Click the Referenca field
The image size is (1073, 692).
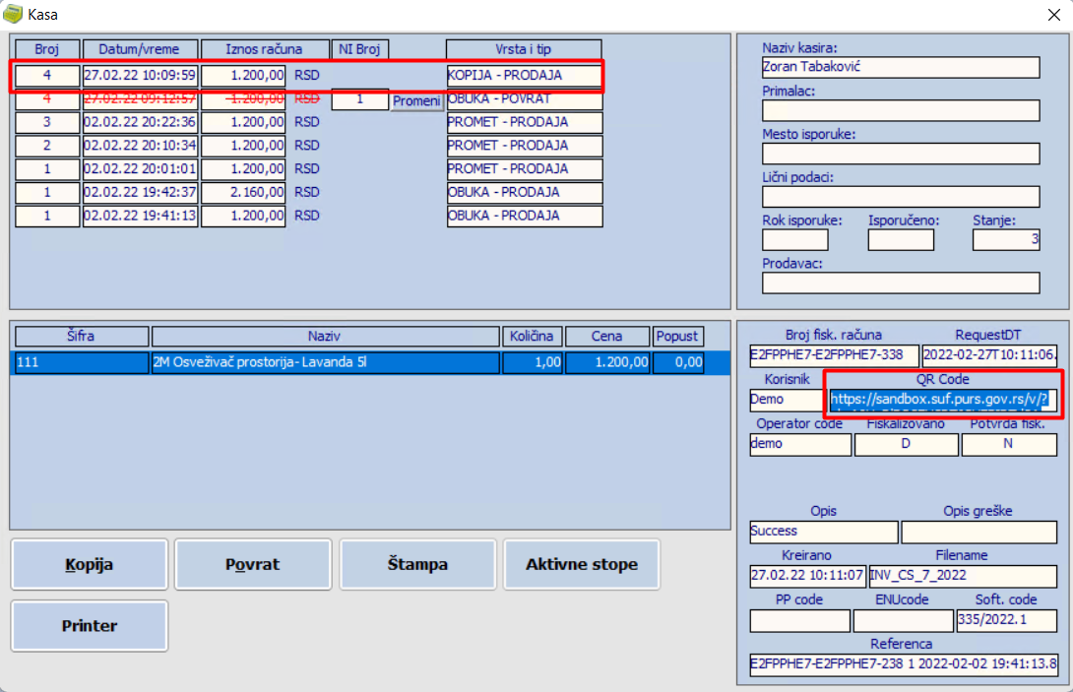point(904,664)
